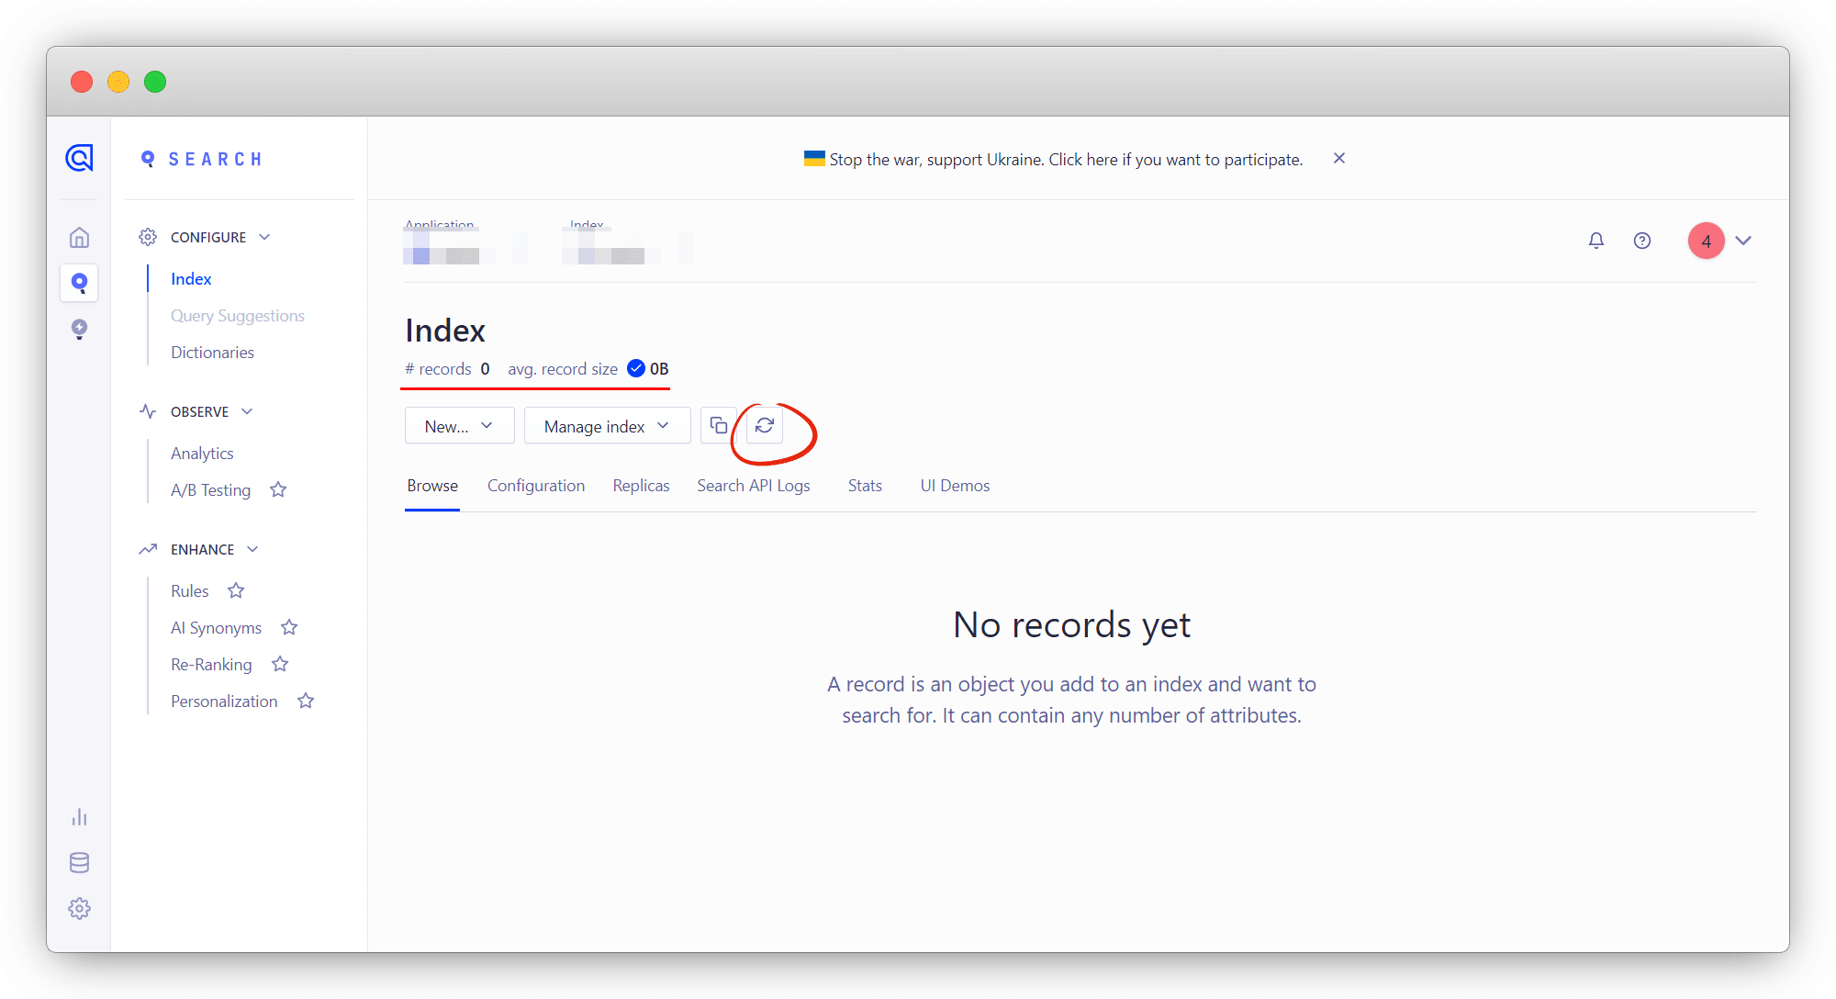1836x999 pixels.
Task: Click the bar chart usage icon
Action: point(80,817)
